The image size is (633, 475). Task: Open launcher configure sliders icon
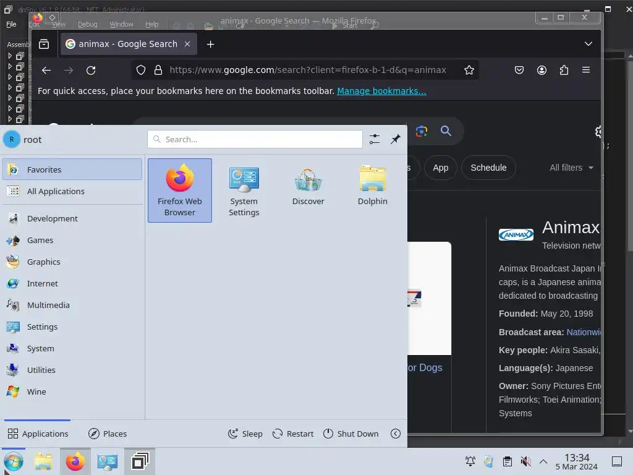pyautogui.click(x=375, y=139)
